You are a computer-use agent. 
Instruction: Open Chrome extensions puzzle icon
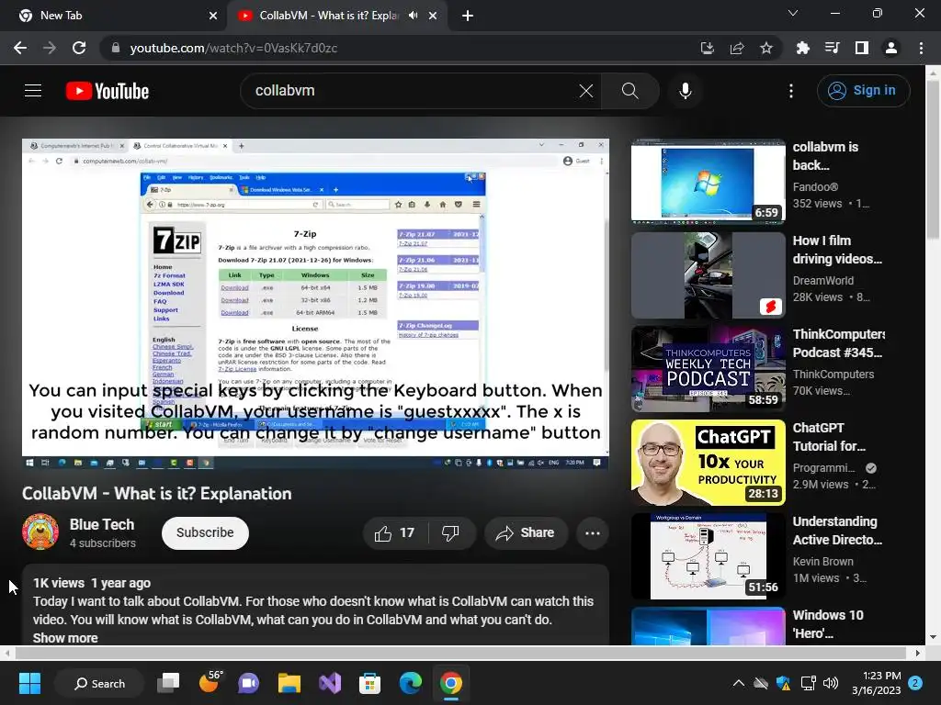pyautogui.click(x=802, y=48)
